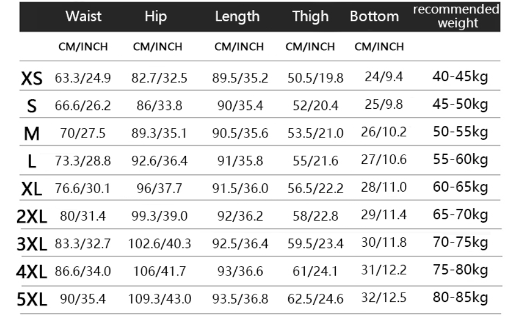The width and height of the screenshot is (513, 318).
Task: Select length value 92.5/36.4 in 3XL row
Action: click(x=240, y=243)
